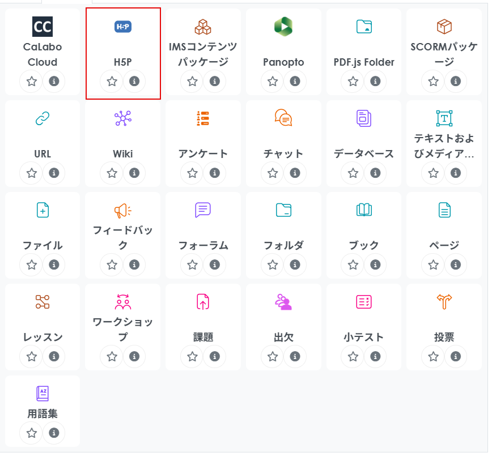Image resolution: width=492 pixels, height=457 pixels.
Task: Toggle favorite star for URL
Action: [32, 173]
